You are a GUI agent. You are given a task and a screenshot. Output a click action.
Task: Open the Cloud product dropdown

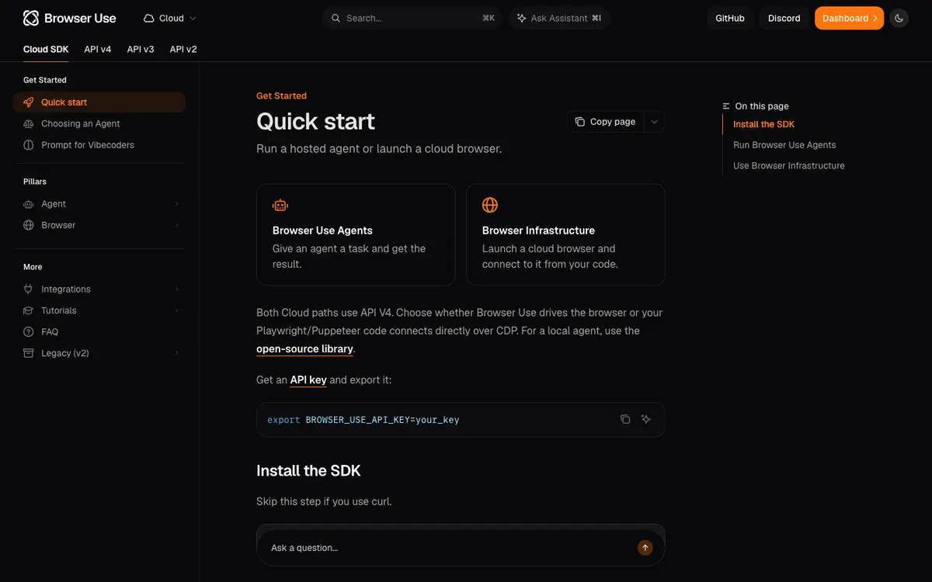coord(170,18)
